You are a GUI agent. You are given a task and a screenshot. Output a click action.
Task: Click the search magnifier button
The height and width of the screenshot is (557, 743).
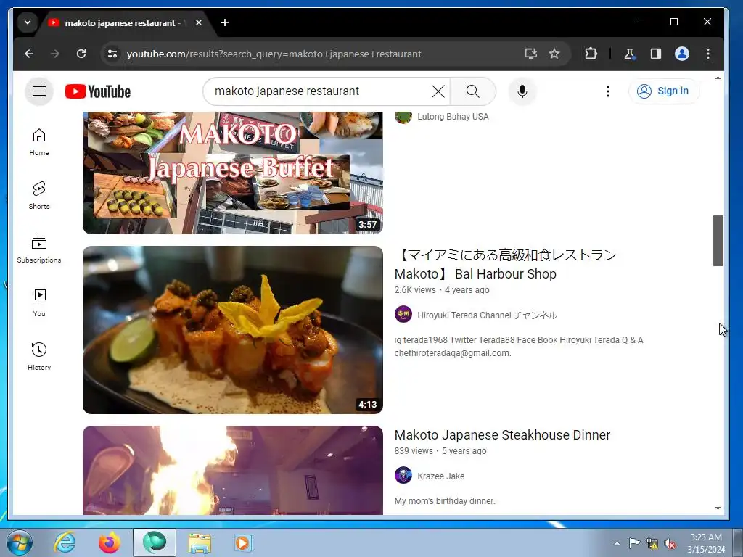coord(472,91)
